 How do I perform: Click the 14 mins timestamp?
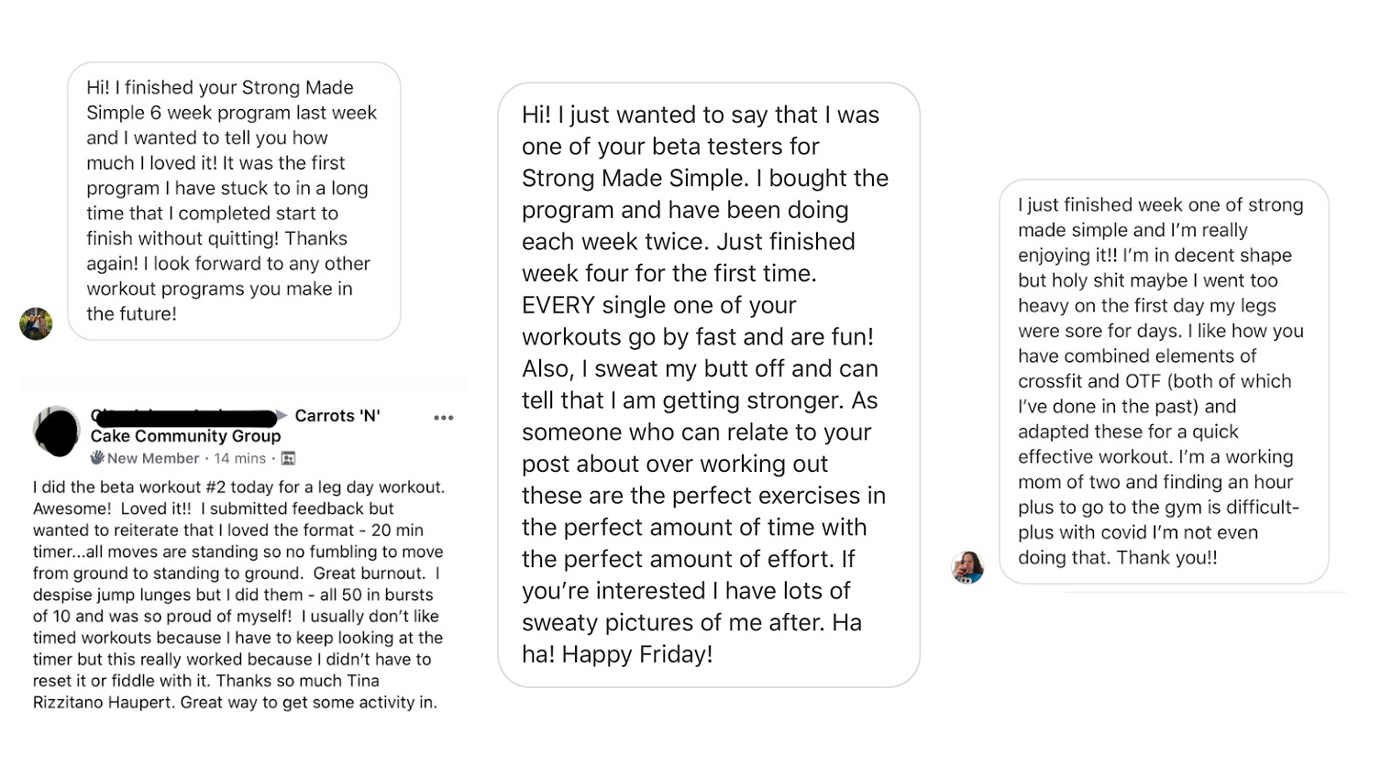(x=239, y=458)
